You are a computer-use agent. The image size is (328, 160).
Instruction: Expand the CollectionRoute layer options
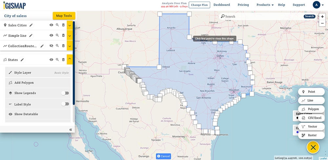[x=70, y=46]
